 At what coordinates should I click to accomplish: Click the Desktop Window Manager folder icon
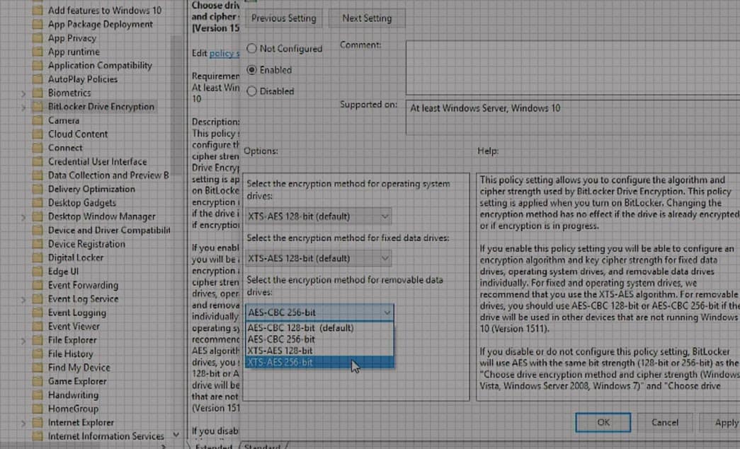[x=38, y=216]
